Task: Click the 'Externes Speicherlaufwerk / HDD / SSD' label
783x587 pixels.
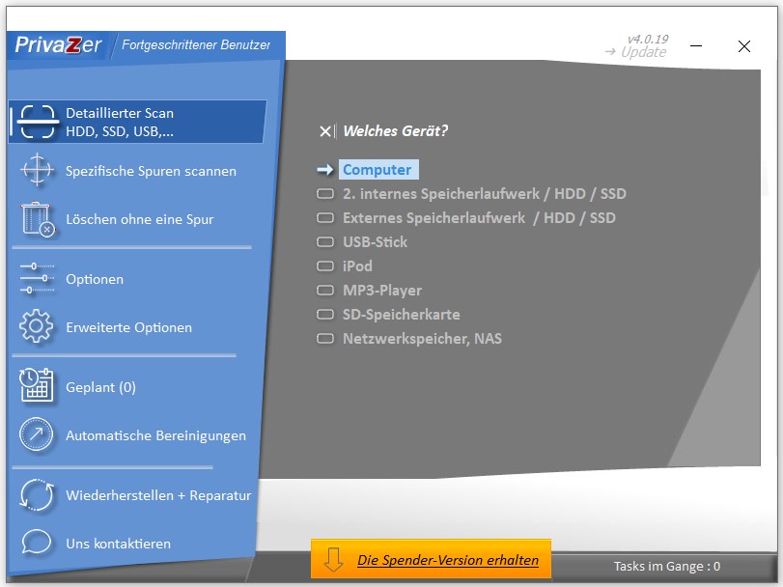Action: click(479, 217)
